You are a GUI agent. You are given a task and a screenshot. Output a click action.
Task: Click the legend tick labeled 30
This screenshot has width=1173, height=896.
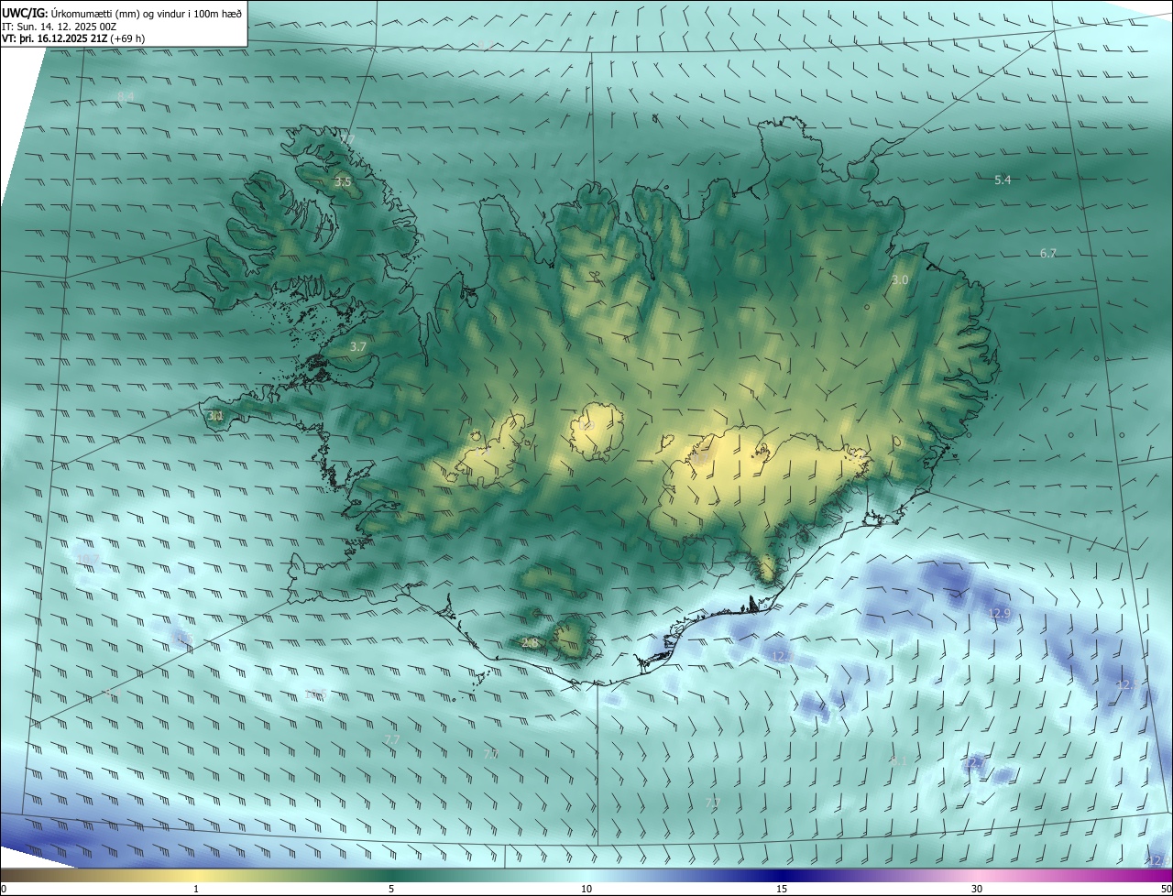tap(977, 889)
